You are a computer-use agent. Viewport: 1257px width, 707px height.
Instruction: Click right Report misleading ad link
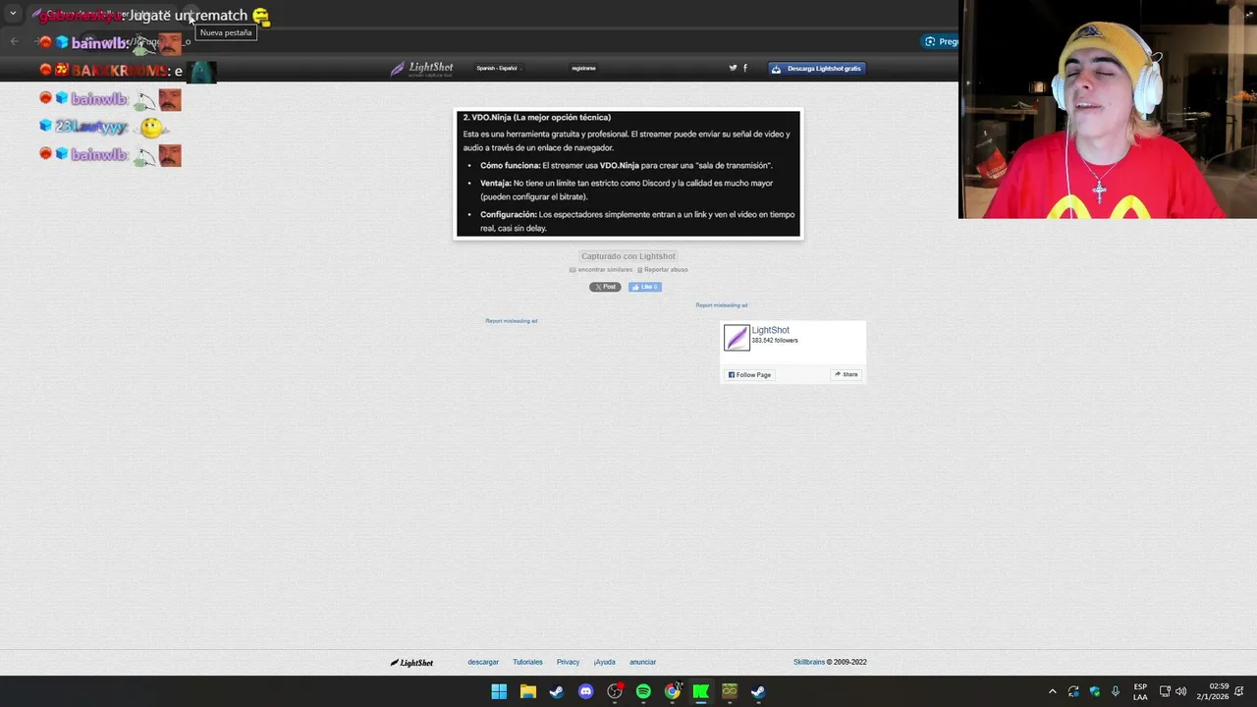722,305
